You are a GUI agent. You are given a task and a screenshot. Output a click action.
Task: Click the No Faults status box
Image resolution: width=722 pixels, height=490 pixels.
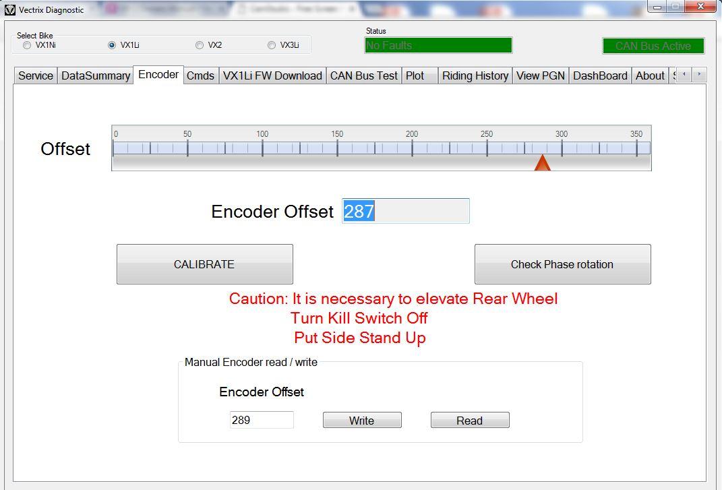coord(438,45)
